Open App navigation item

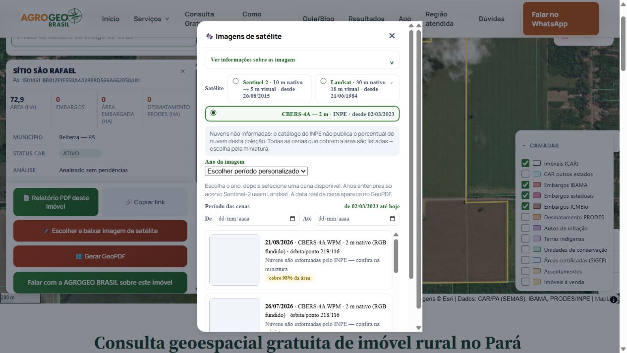click(405, 19)
